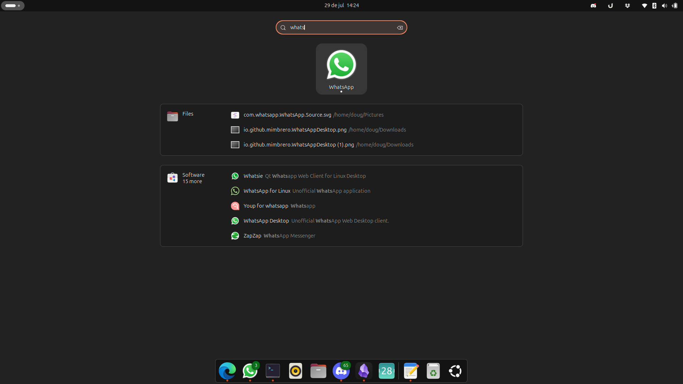
Task: Click inside the search field showing 'whats'
Action: [x=341, y=27]
